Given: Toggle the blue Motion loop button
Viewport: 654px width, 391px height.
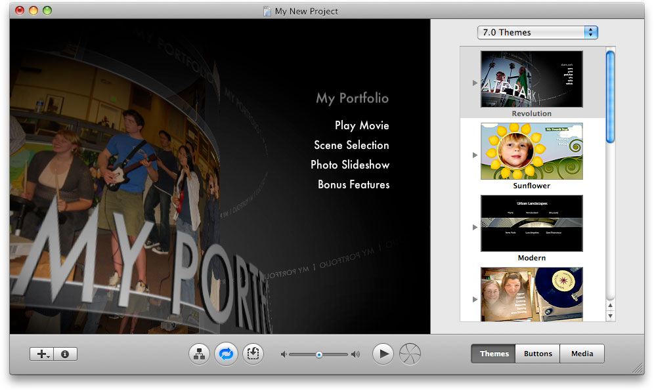Looking at the screenshot, I should click(226, 354).
